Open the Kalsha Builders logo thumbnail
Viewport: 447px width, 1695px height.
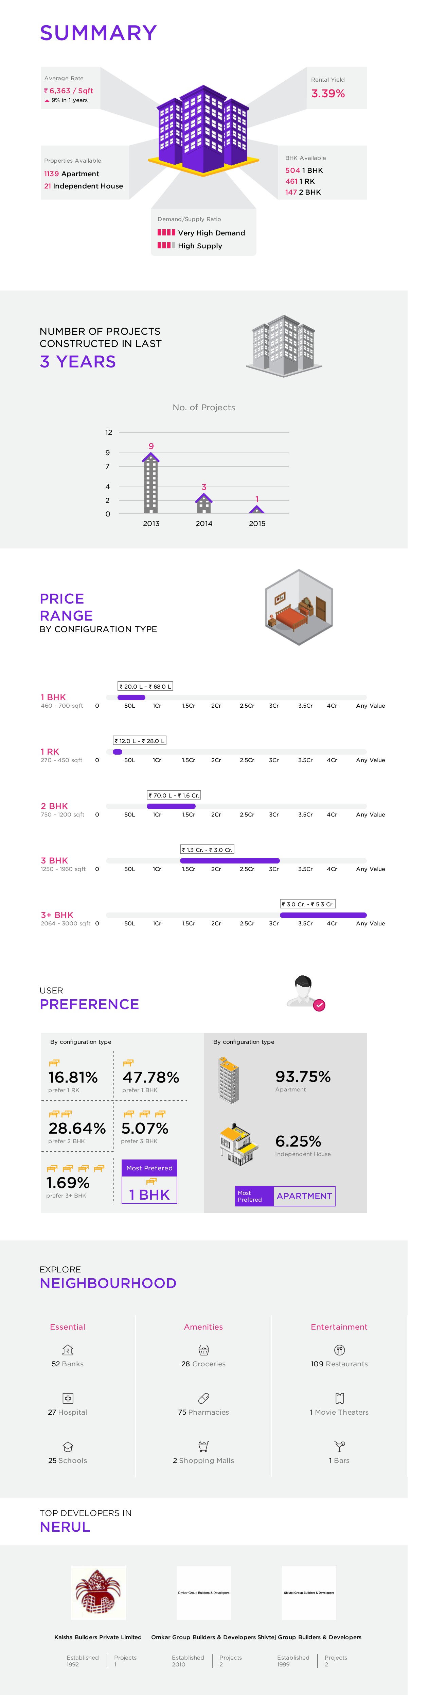pyautogui.click(x=99, y=1592)
